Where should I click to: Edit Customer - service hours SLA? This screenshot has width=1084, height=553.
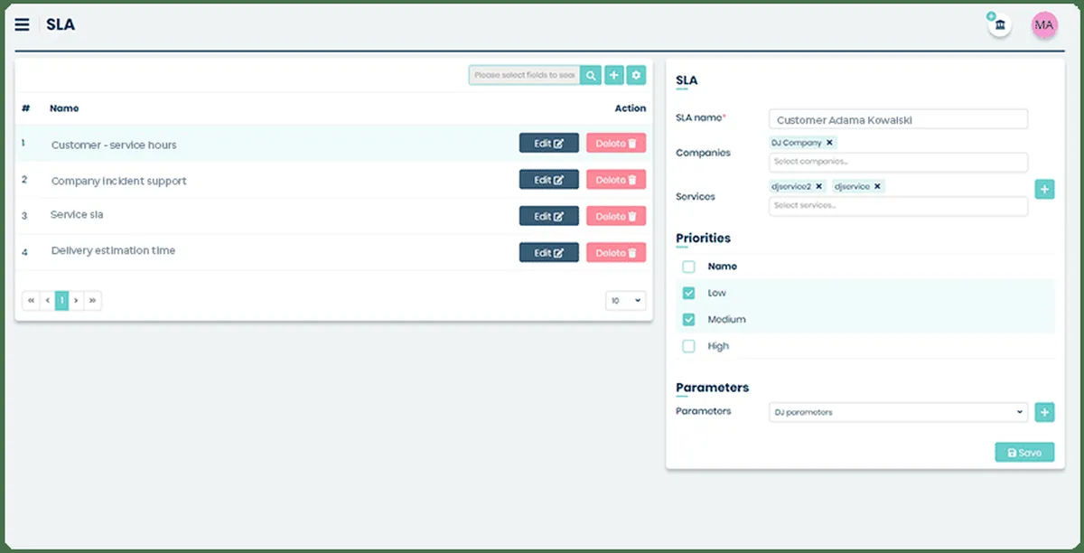(548, 143)
